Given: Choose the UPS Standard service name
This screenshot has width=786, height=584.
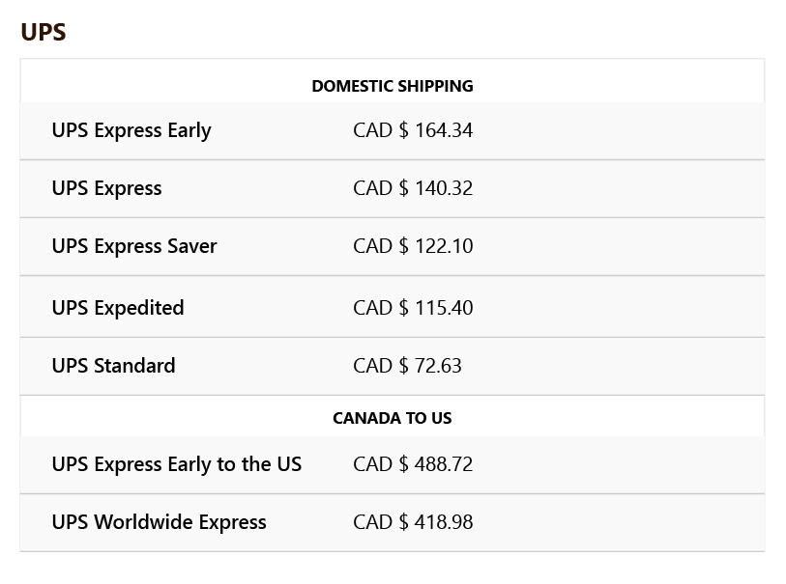Looking at the screenshot, I should [113, 366].
